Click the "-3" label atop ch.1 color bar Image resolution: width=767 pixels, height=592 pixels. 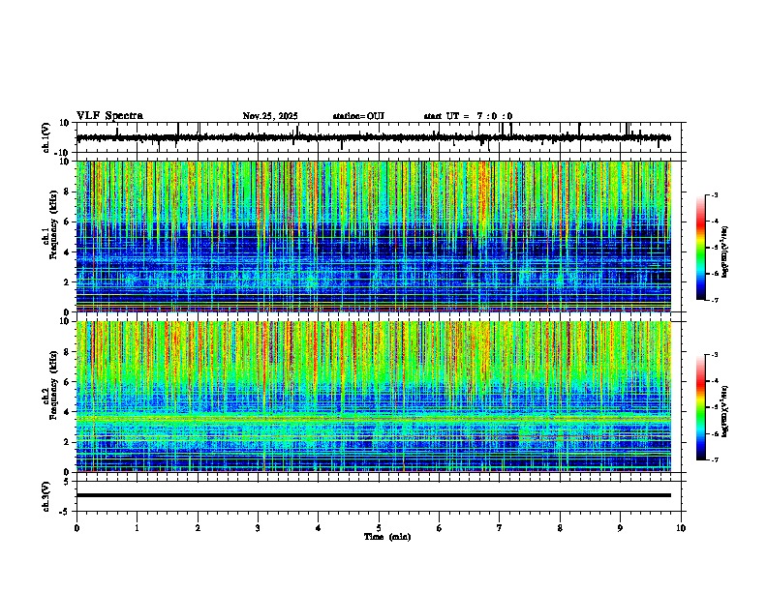pyautogui.click(x=715, y=194)
